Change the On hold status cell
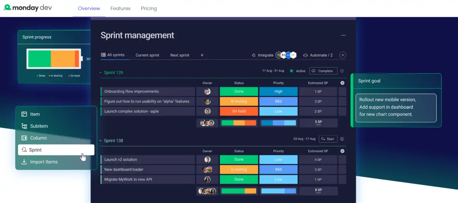The width and height of the screenshot is (458, 203). [x=239, y=111]
